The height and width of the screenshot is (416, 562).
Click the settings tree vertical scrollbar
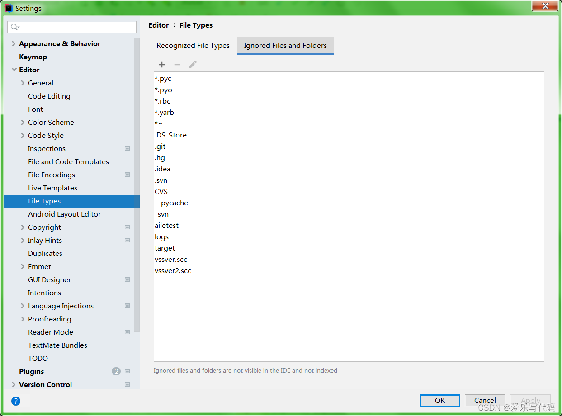pyautogui.click(x=137, y=185)
